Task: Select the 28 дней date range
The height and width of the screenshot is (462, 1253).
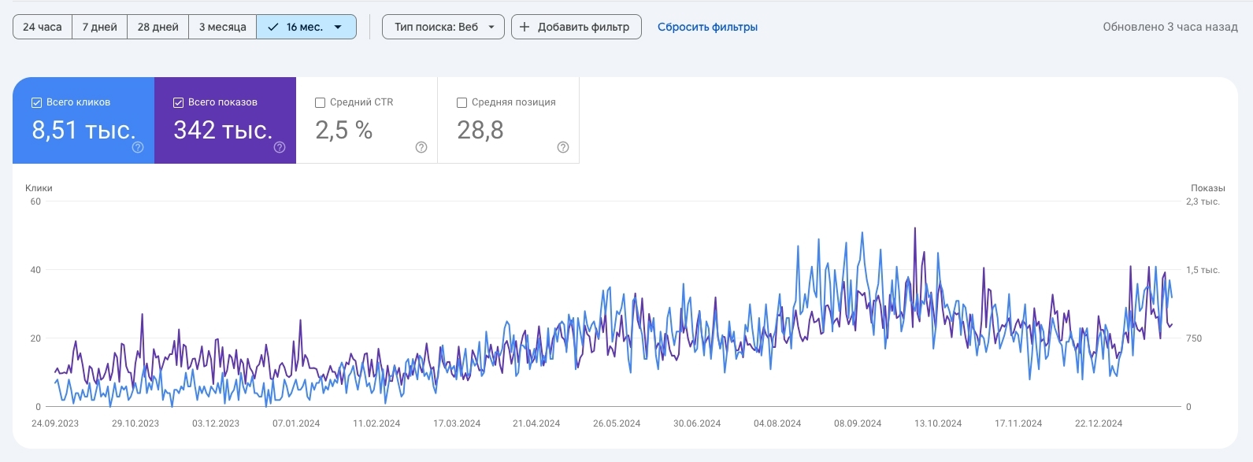Action: click(158, 27)
